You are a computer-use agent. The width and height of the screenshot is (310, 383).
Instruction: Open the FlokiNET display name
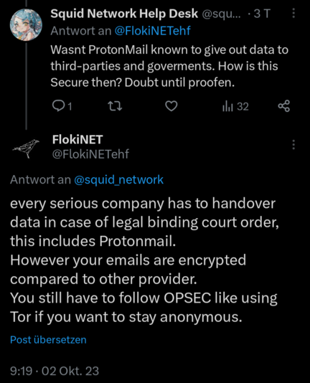tap(77, 139)
